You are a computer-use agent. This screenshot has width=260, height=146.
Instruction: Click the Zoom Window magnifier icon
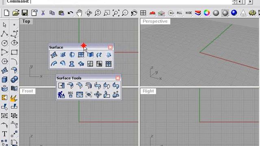click(106, 13)
